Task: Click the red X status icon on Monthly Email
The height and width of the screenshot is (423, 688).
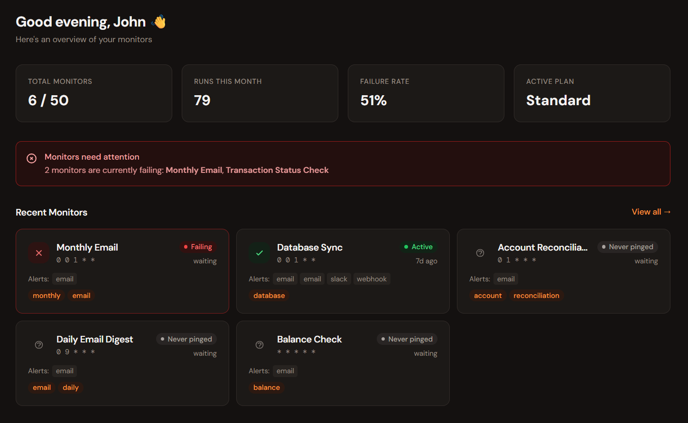Action: [x=38, y=253]
